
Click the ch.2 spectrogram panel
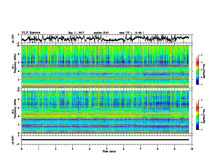[105, 112]
